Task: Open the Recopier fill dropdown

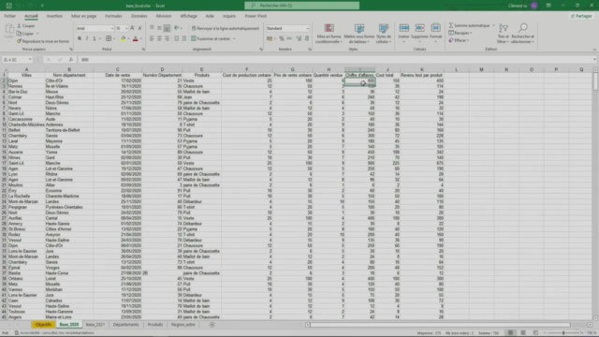Action: coord(460,34)
